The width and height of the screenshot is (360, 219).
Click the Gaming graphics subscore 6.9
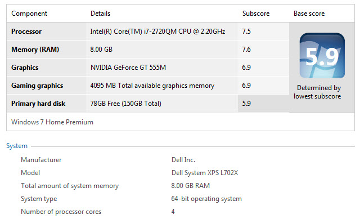pos(246,86)
